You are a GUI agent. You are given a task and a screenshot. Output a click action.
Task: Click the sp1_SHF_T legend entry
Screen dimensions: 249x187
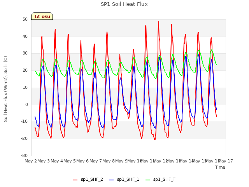[160, 180]
